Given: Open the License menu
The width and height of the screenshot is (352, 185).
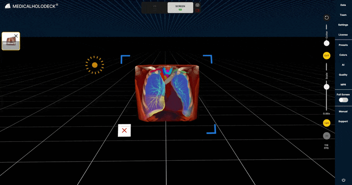Looking at the screenshot, I should click(343, 35).
